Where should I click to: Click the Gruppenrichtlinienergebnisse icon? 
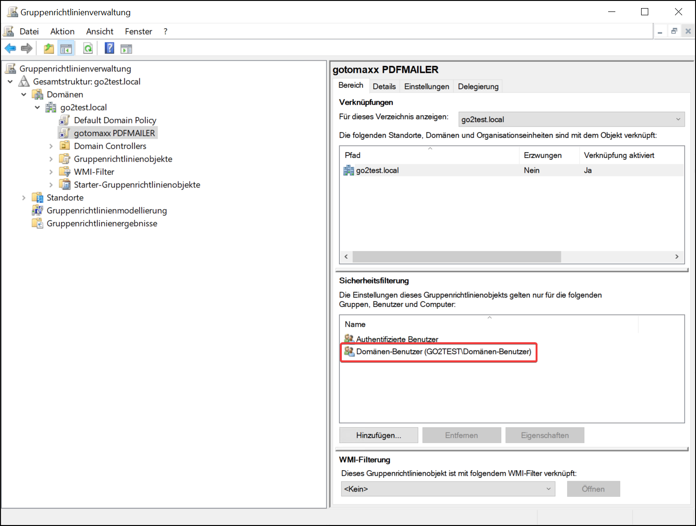(38, 223)
